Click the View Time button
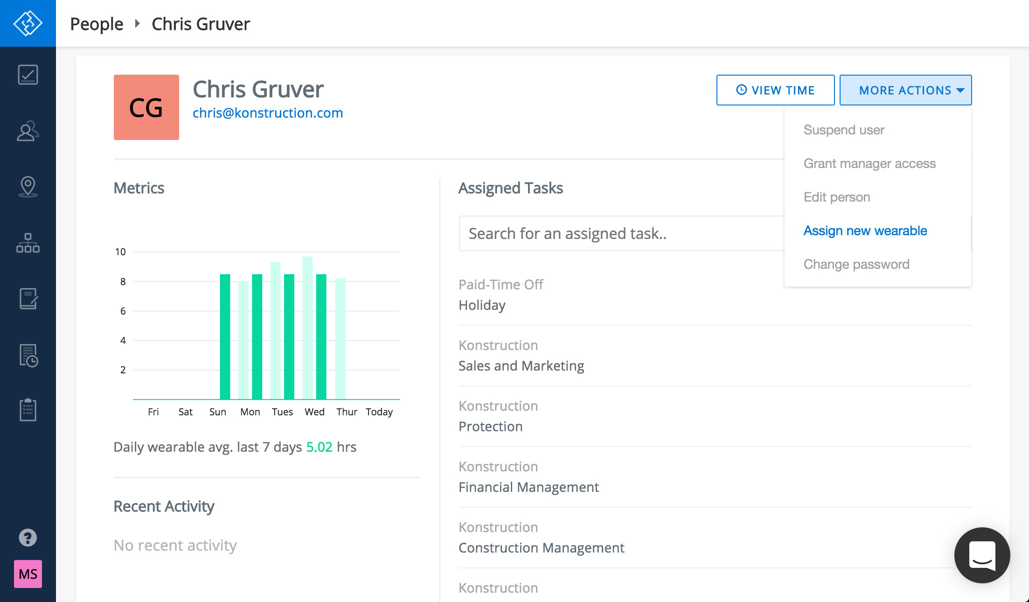 (775, 90)
